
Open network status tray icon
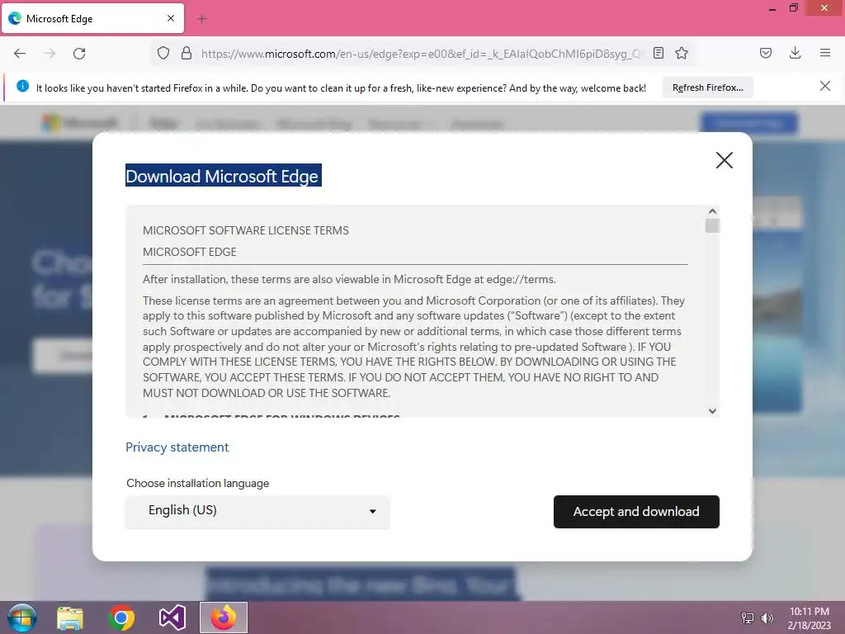click(x=748, y=618)
